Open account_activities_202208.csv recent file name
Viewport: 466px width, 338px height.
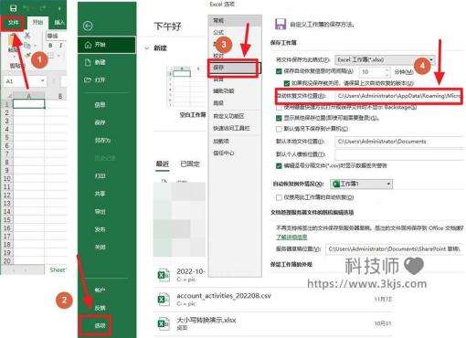click(x=224, y=296)
